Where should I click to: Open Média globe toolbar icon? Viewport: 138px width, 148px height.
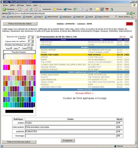pyautogui.click(x=65, y=9)
